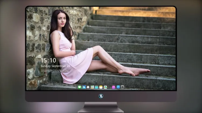Click the 15:10 clock widget
Viewport: 202px width, 113px height.
click(48, 60)
